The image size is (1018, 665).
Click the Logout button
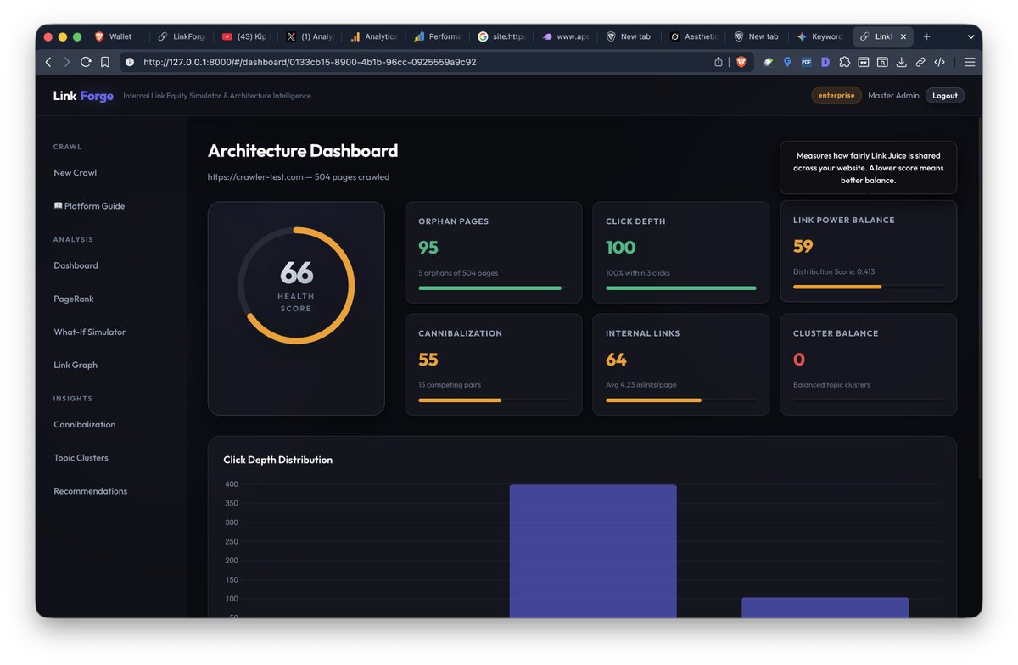tap(944, 96)
